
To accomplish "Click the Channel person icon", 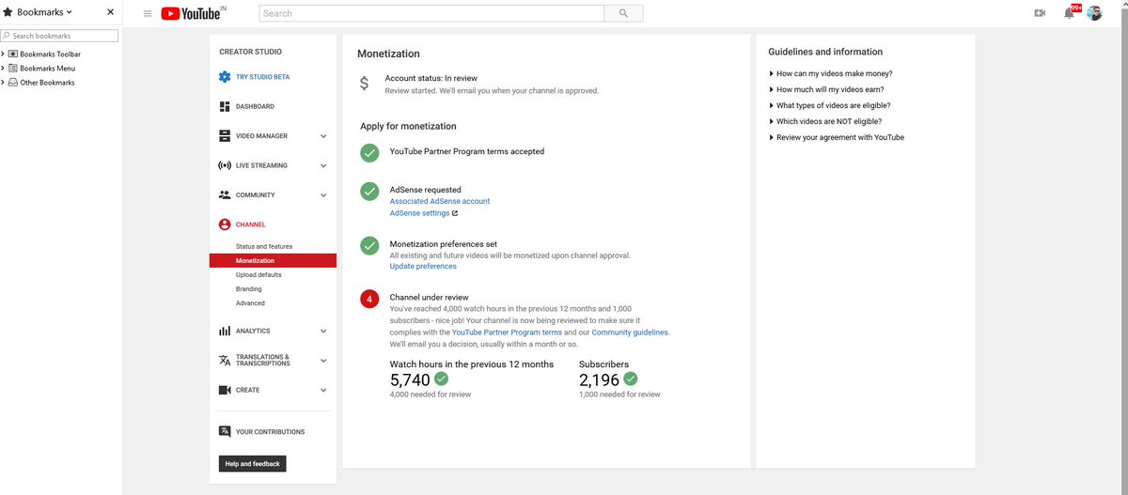I will point(225,224).
